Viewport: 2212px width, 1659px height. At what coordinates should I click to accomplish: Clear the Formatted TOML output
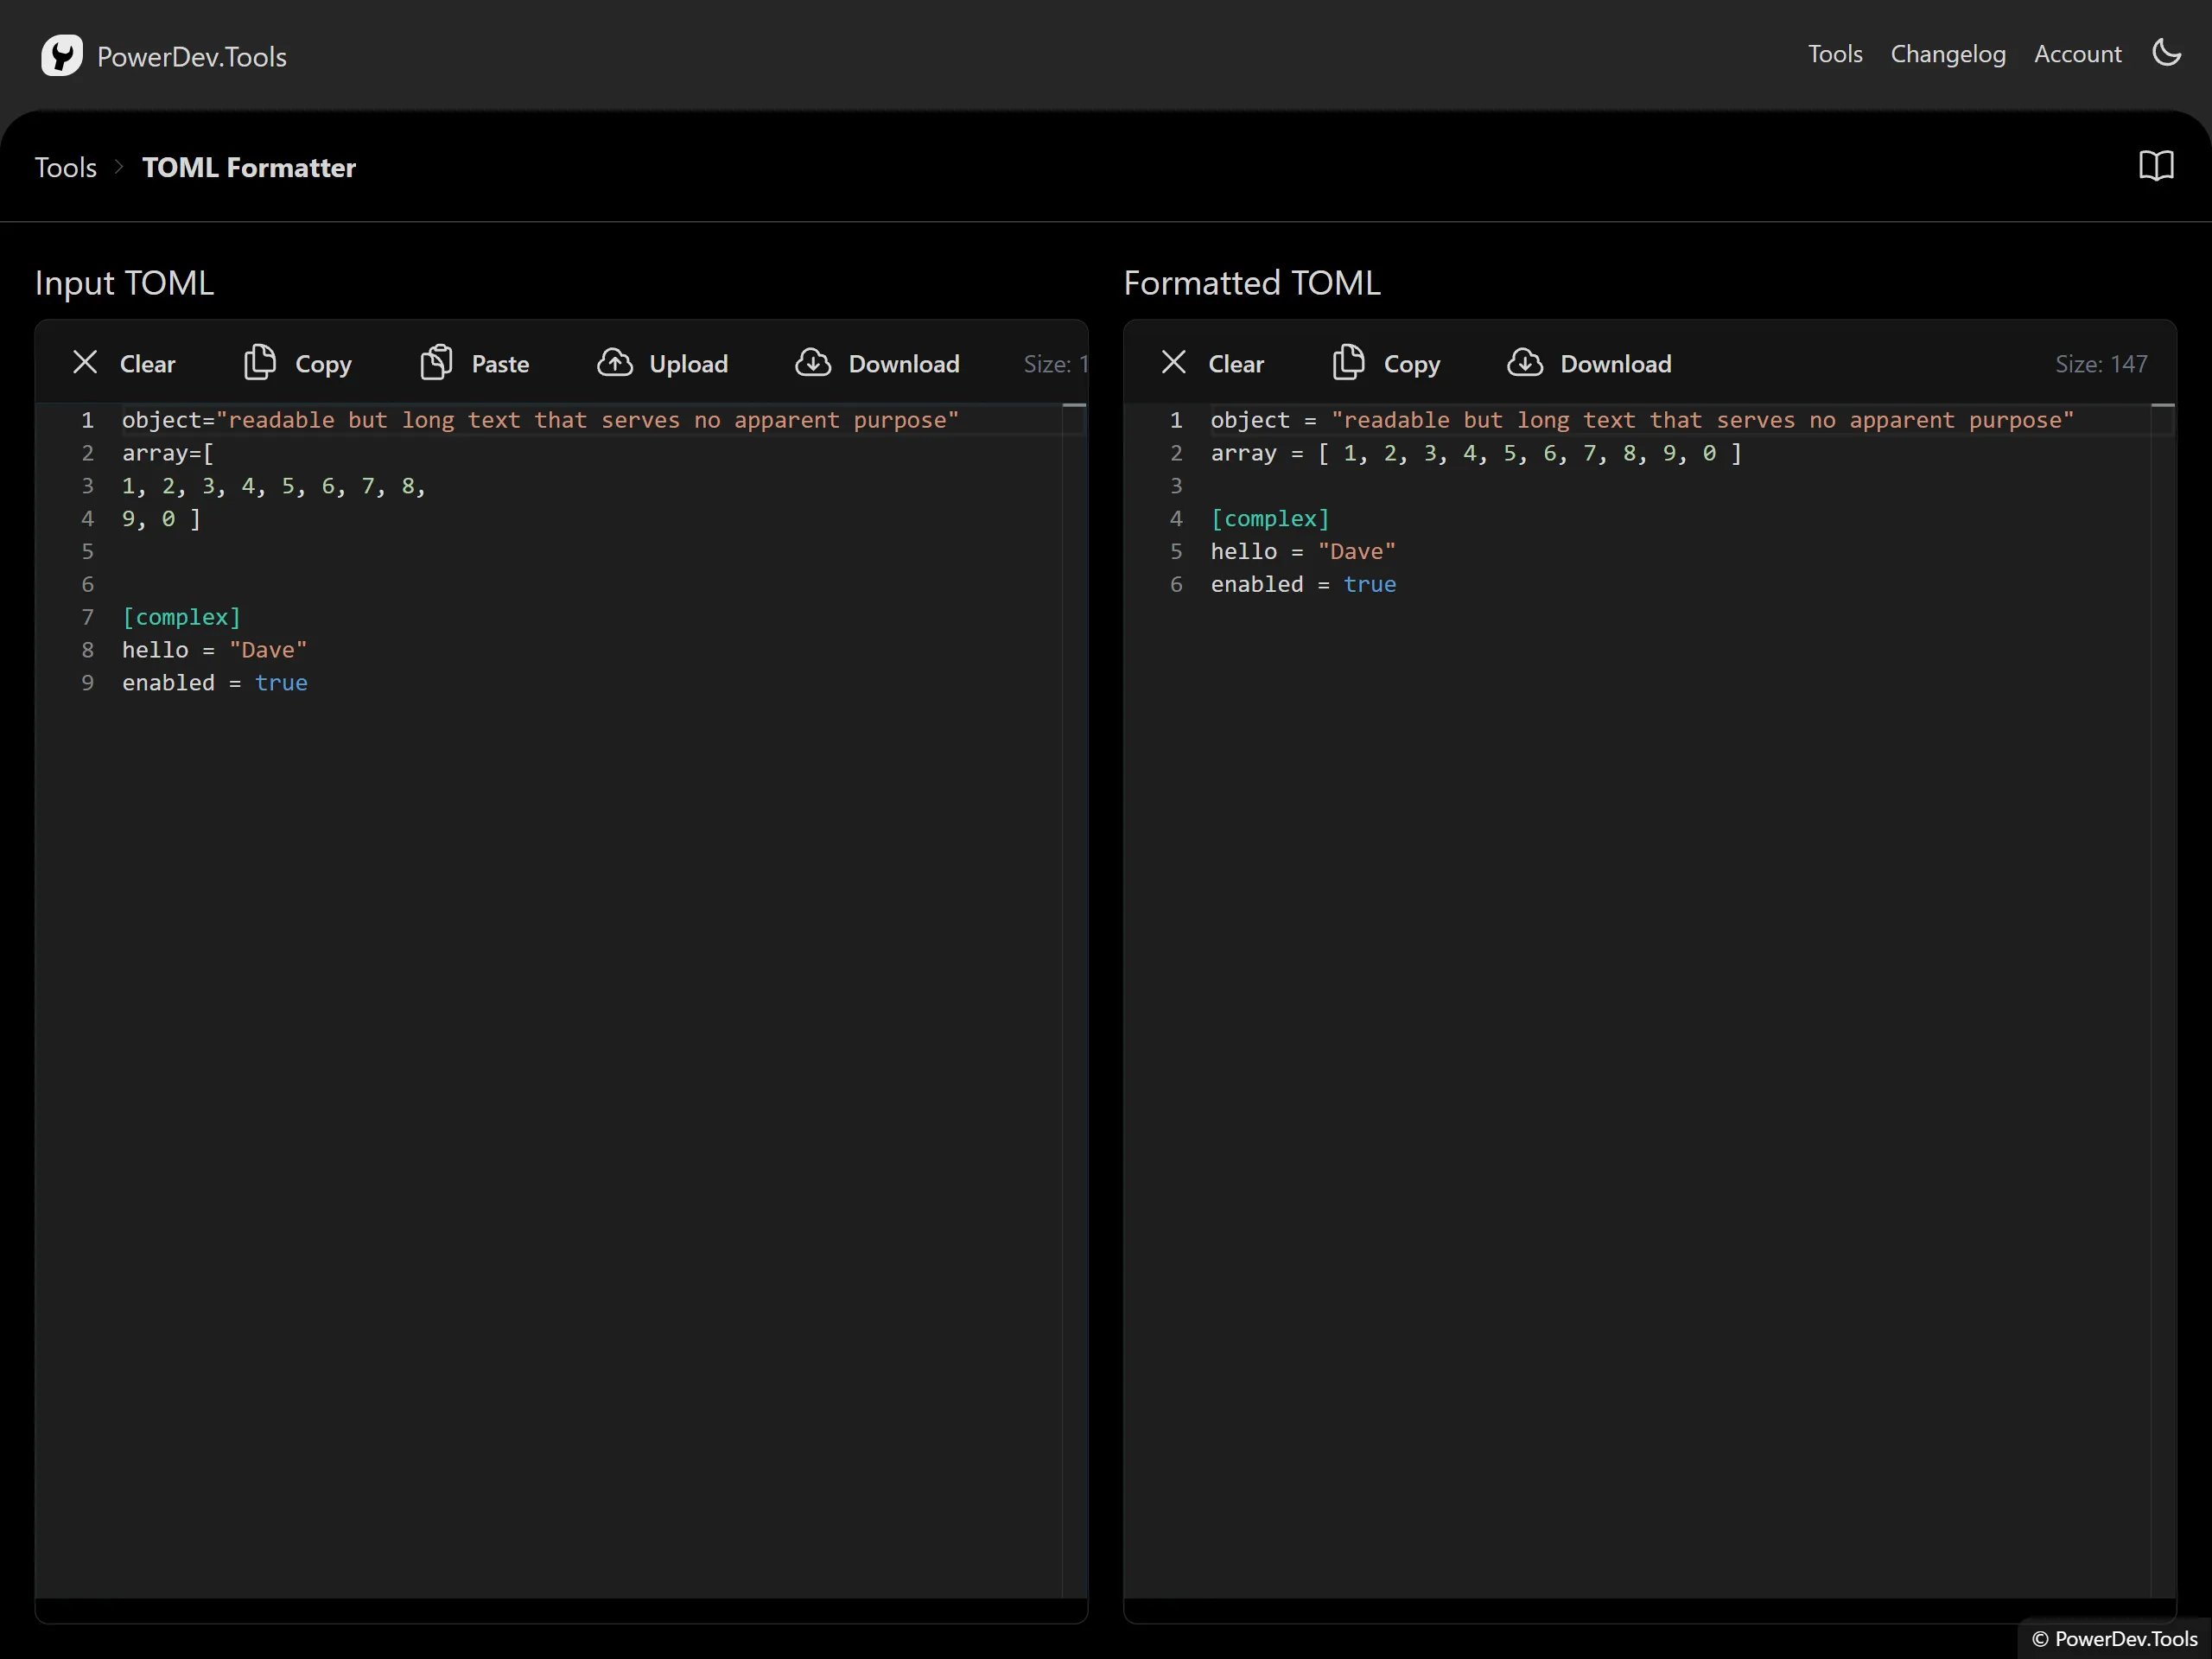(1213, 363)
